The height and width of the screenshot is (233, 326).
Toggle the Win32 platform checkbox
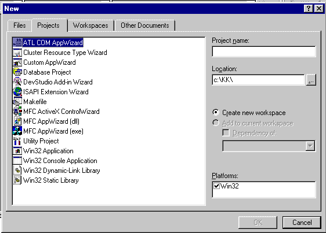pos(216,186)
